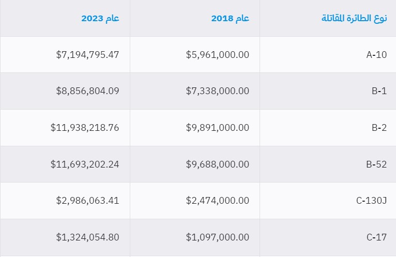Click the $11,938,218.76 value for B-2
This screenshot has width=396, height=257.
point(85,128)
